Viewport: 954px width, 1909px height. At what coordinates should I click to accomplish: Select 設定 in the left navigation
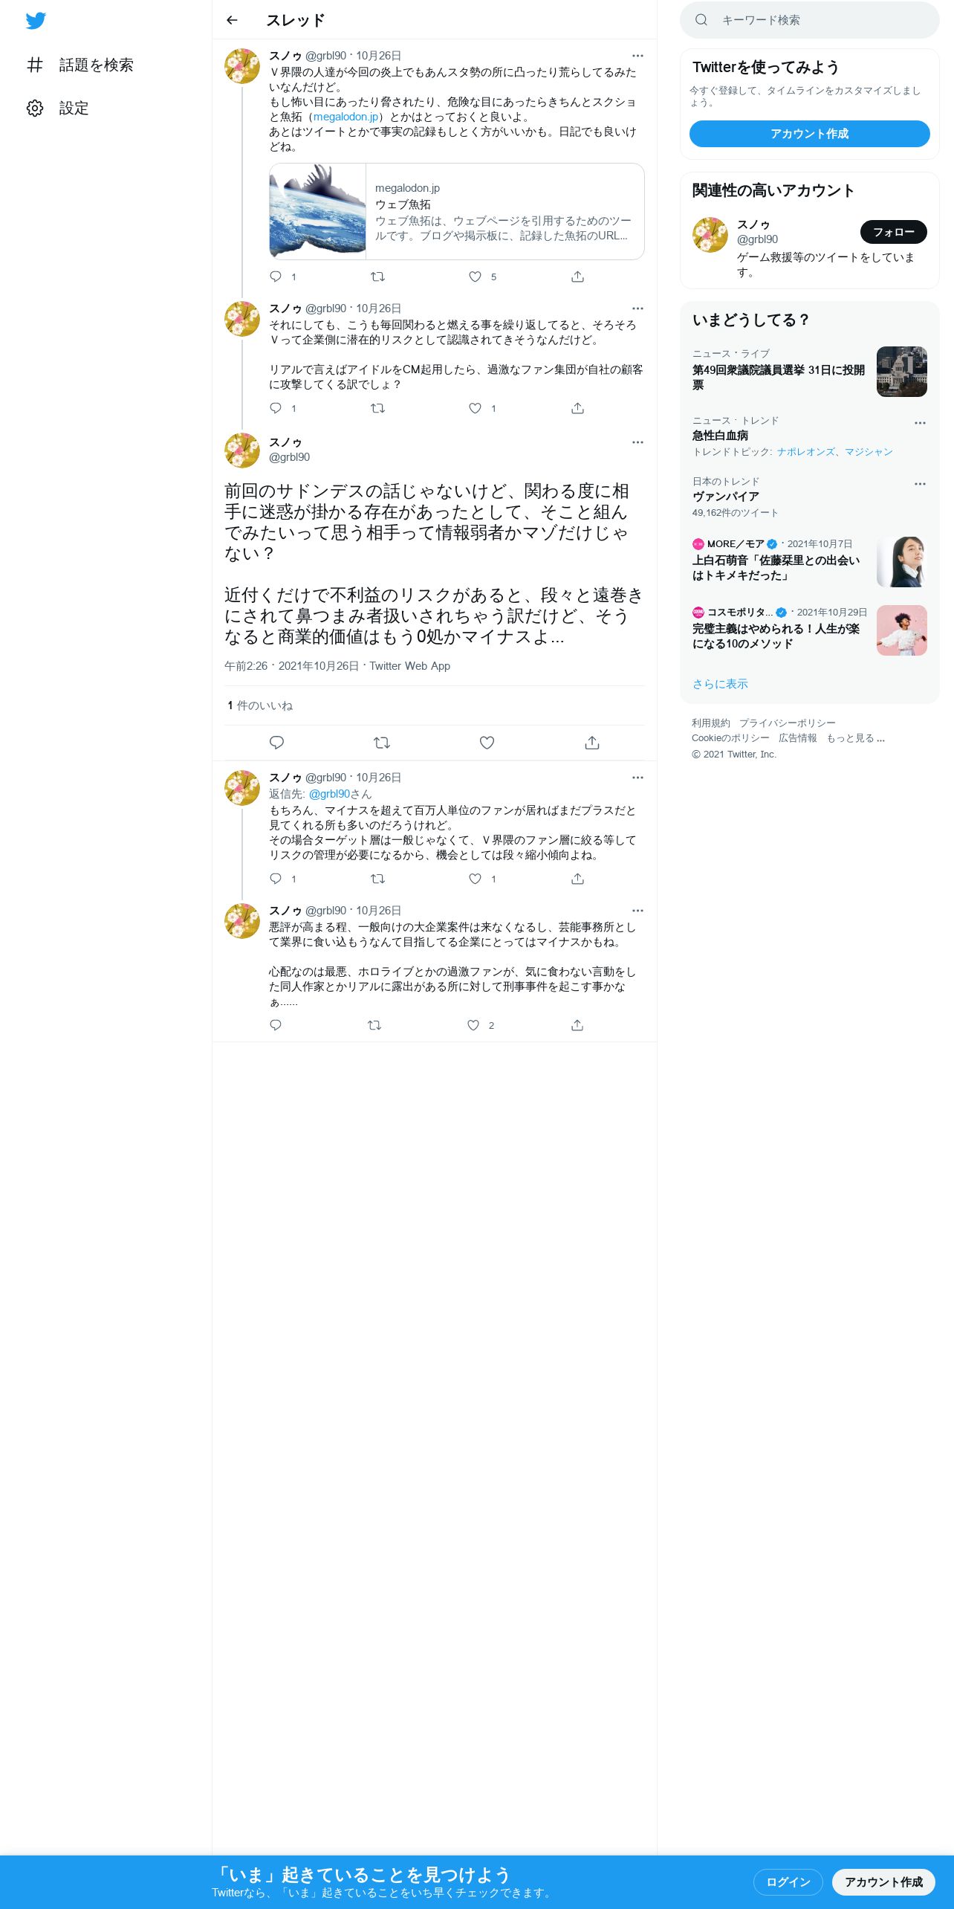point(74,109)
